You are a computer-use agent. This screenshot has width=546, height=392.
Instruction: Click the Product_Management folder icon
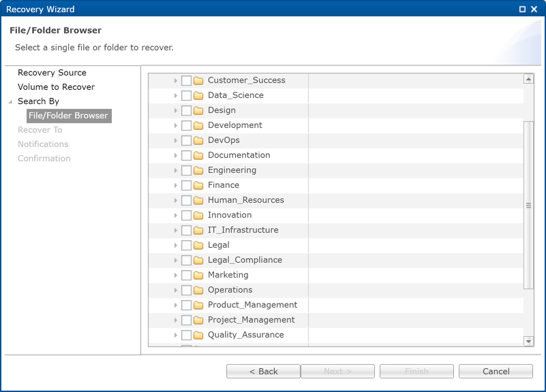pyautogui.click(x=198, y=305)
